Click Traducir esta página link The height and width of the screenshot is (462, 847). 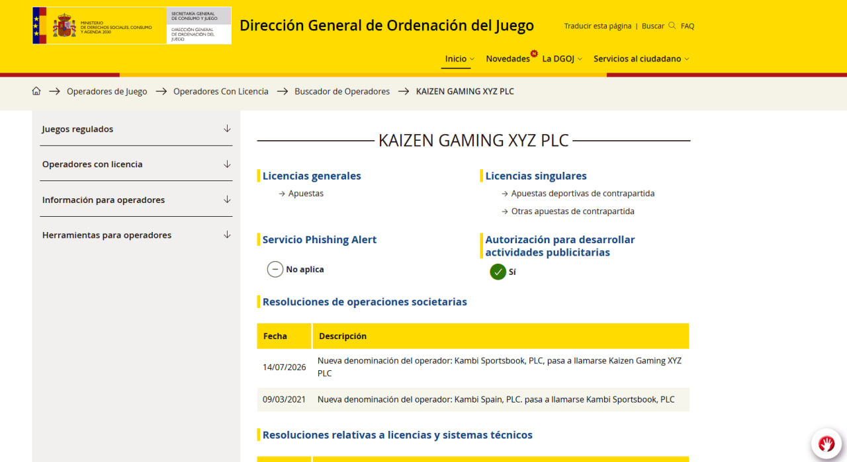[598, 26]
